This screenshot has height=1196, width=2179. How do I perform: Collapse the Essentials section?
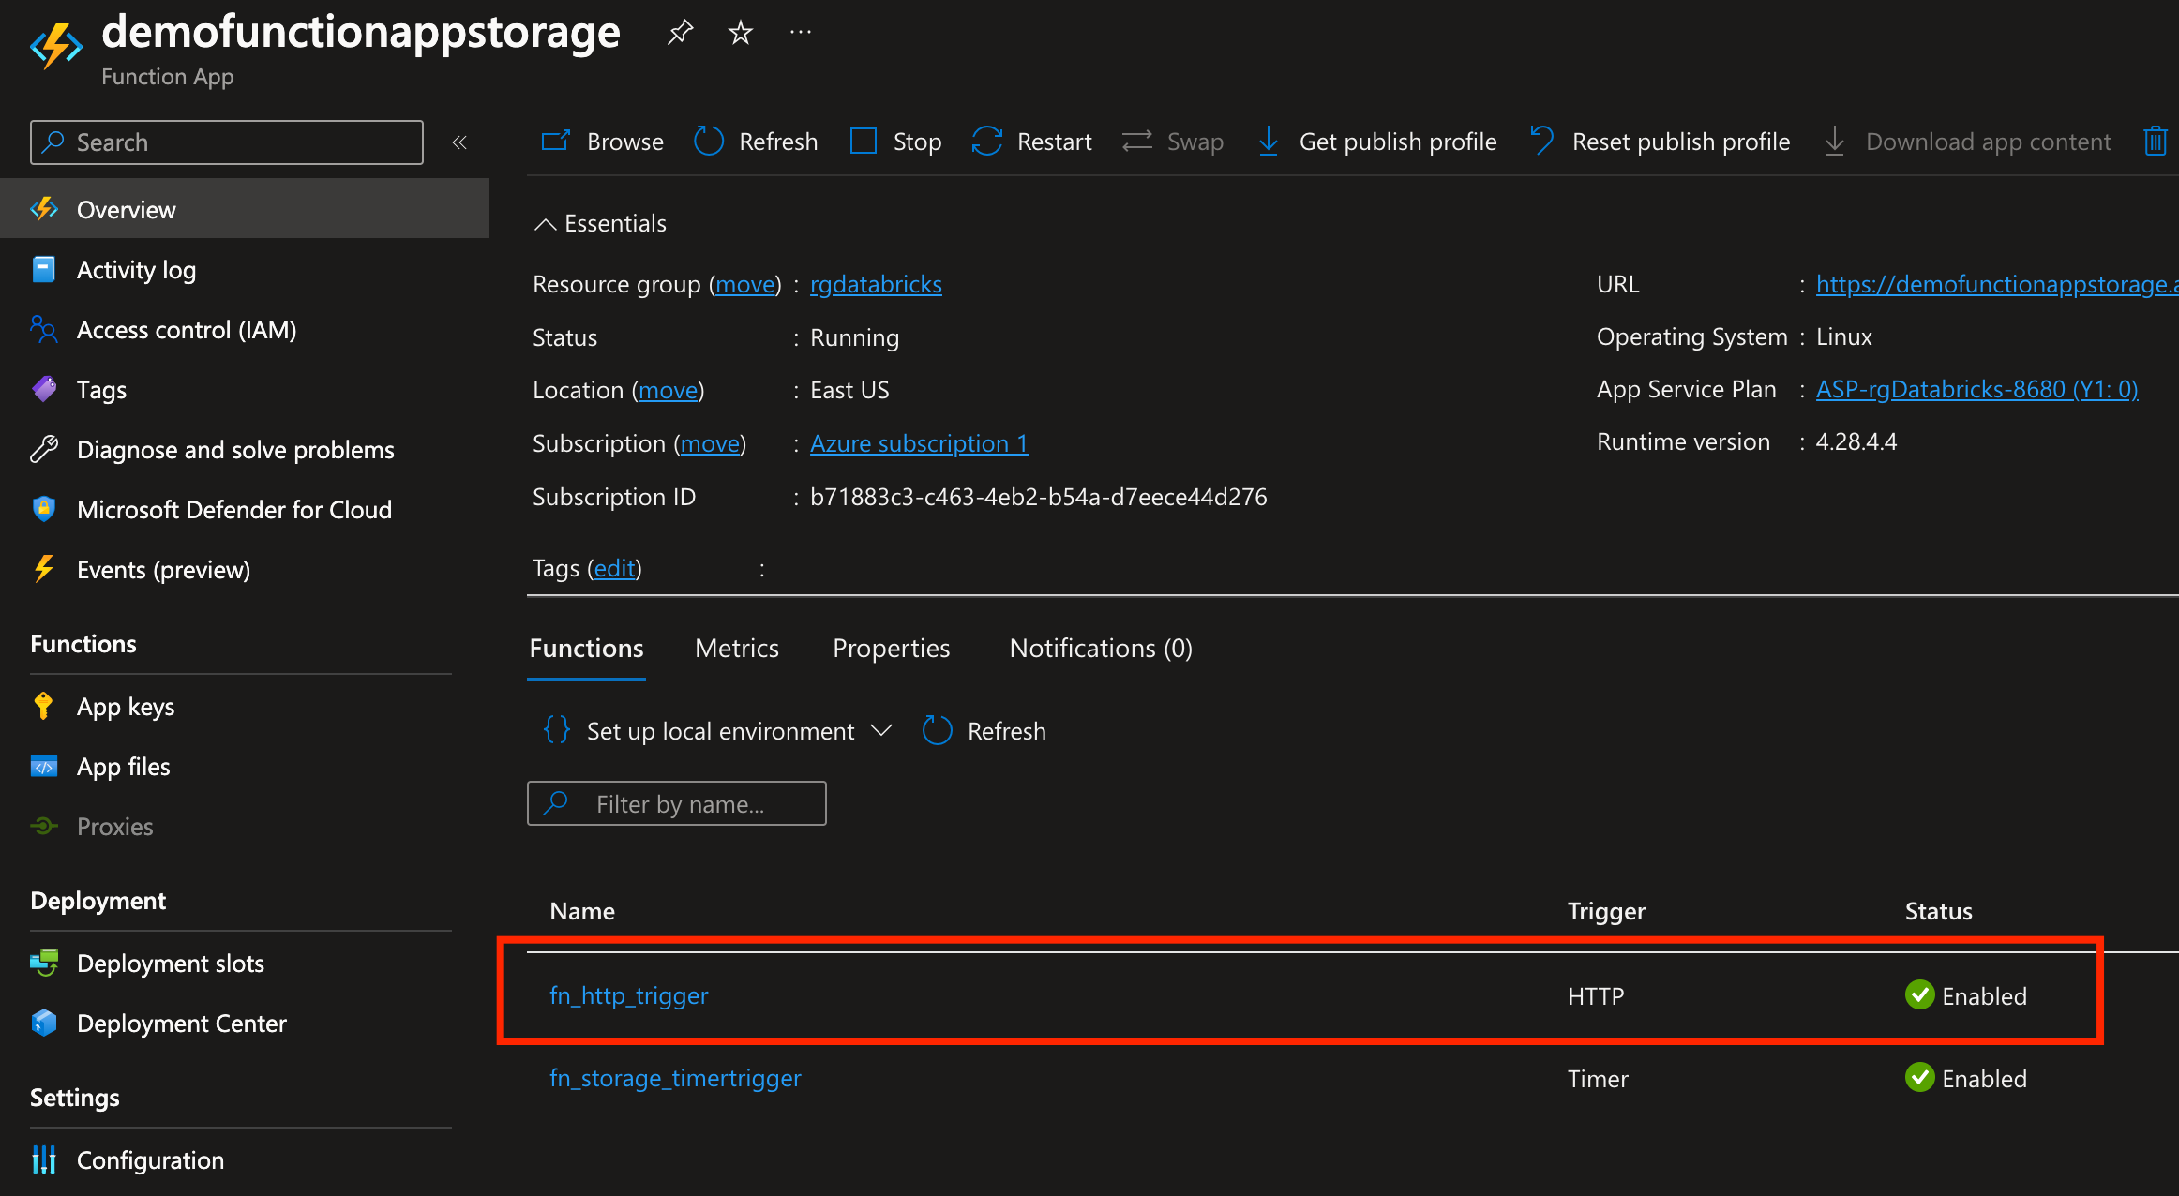(x=600, y=223)
